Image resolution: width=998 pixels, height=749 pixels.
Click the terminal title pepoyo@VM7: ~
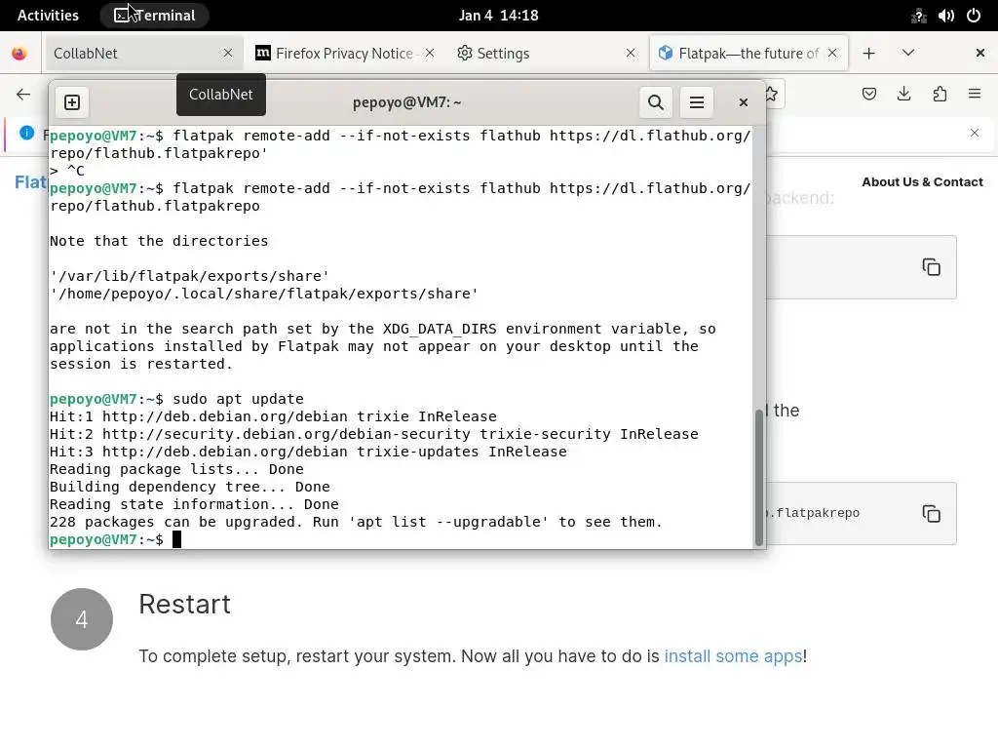tap(406, 102)
